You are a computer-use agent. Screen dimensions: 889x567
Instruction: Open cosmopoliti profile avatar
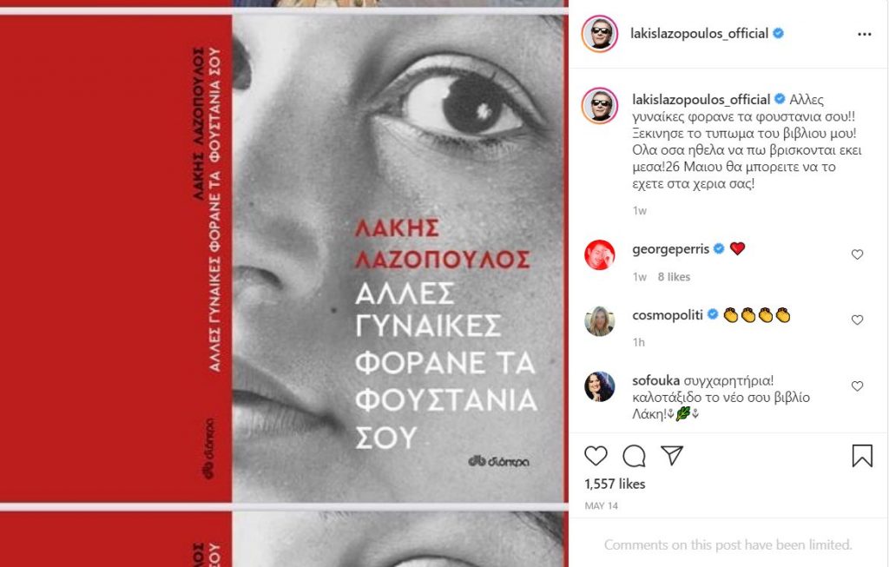[600, 321]
